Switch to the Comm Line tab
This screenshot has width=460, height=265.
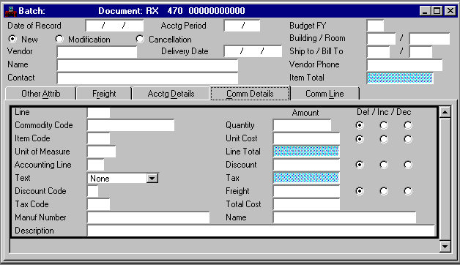(x=324, y=94)
